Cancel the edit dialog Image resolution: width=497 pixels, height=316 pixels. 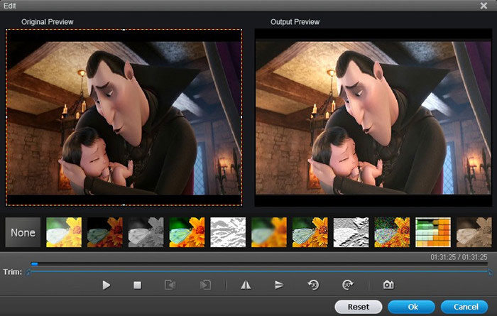click(x=464, y=307)
